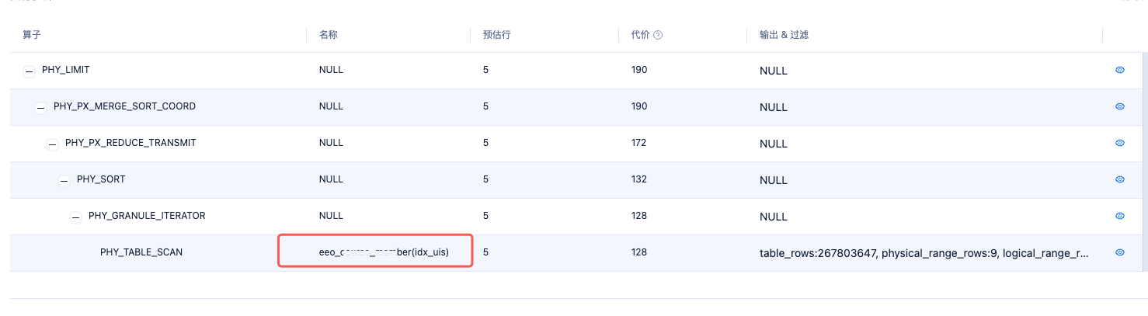
Task: Select the PHY_TABLE_SCAN operator row
Action: pos(141,252)
